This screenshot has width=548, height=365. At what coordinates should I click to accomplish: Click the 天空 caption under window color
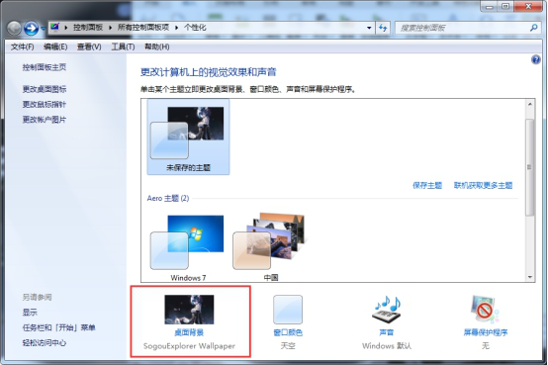coord(288,346)
